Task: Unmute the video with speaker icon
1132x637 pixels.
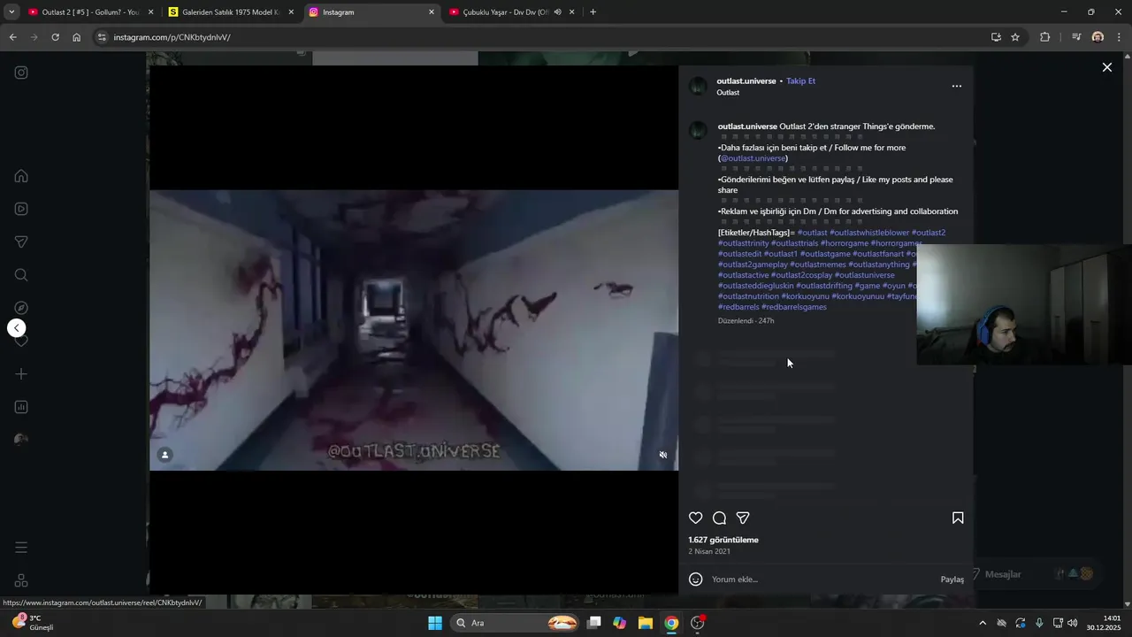Action: coord(663,455)
